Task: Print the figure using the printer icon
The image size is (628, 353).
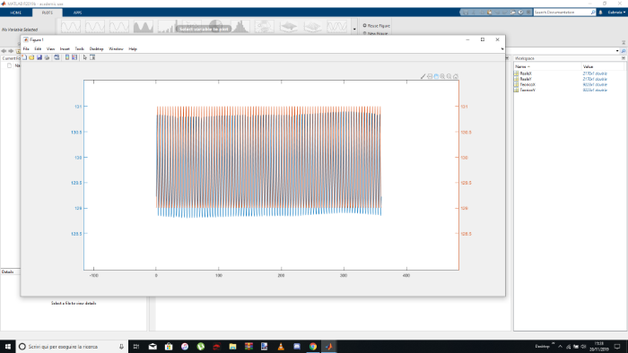Action: click(47, 57)
